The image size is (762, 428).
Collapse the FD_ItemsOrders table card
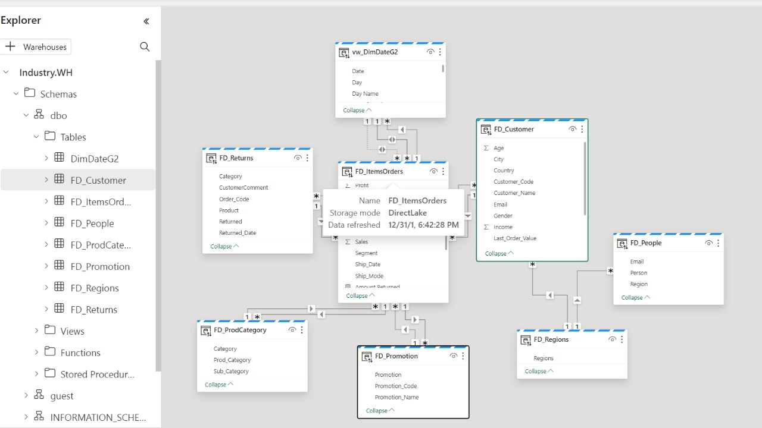361,295
